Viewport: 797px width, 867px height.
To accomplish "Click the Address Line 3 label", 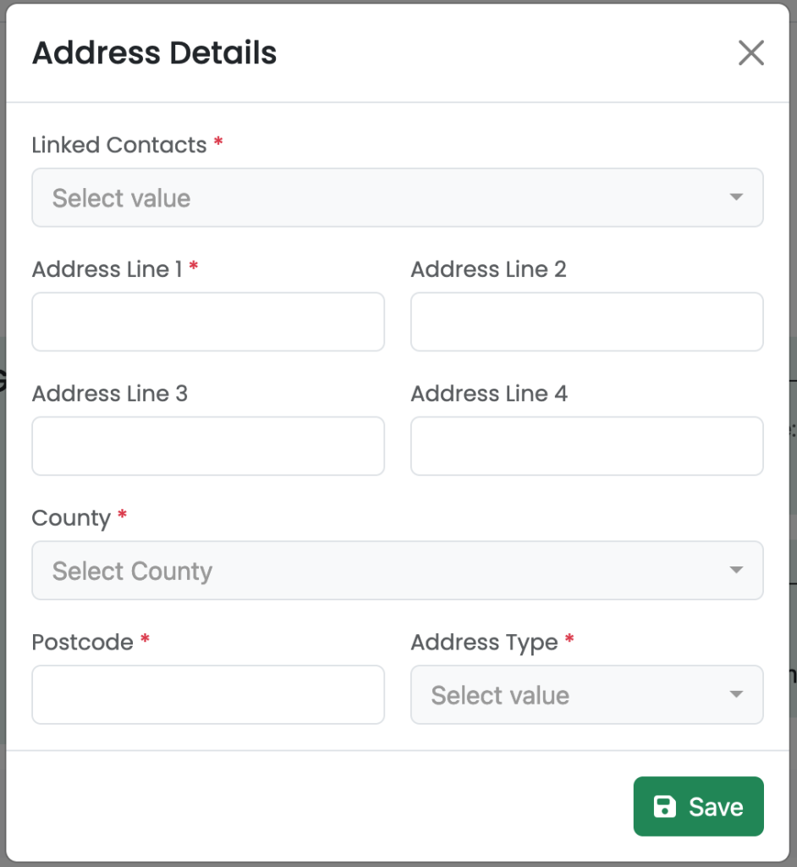I will (x=110, y=394).
